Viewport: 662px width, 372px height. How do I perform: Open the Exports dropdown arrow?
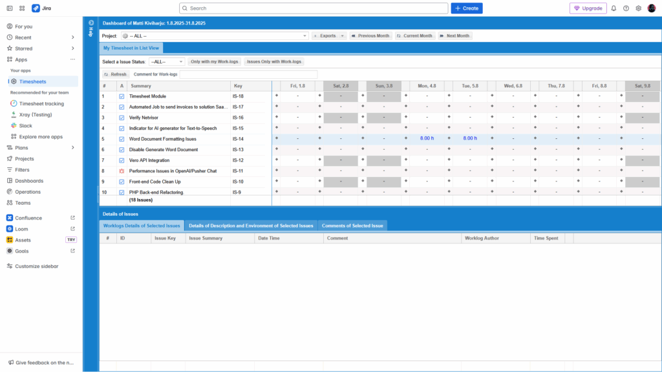tap(343, 36)
